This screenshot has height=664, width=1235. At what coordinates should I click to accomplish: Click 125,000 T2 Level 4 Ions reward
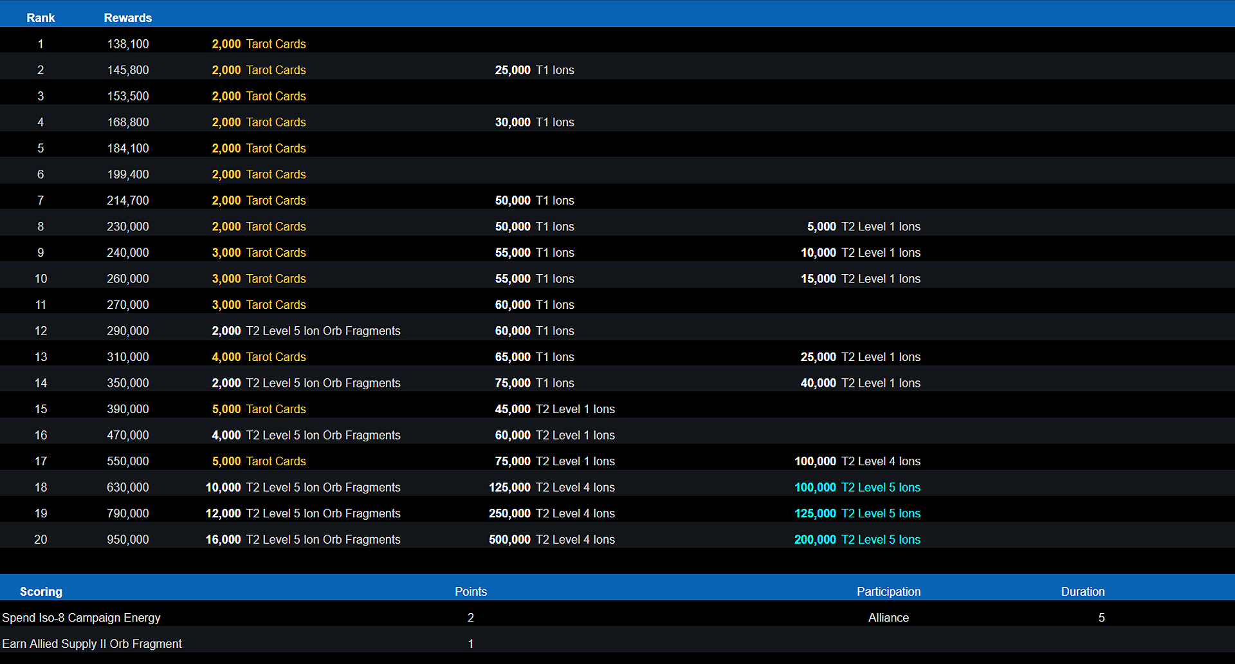(552, 488)
